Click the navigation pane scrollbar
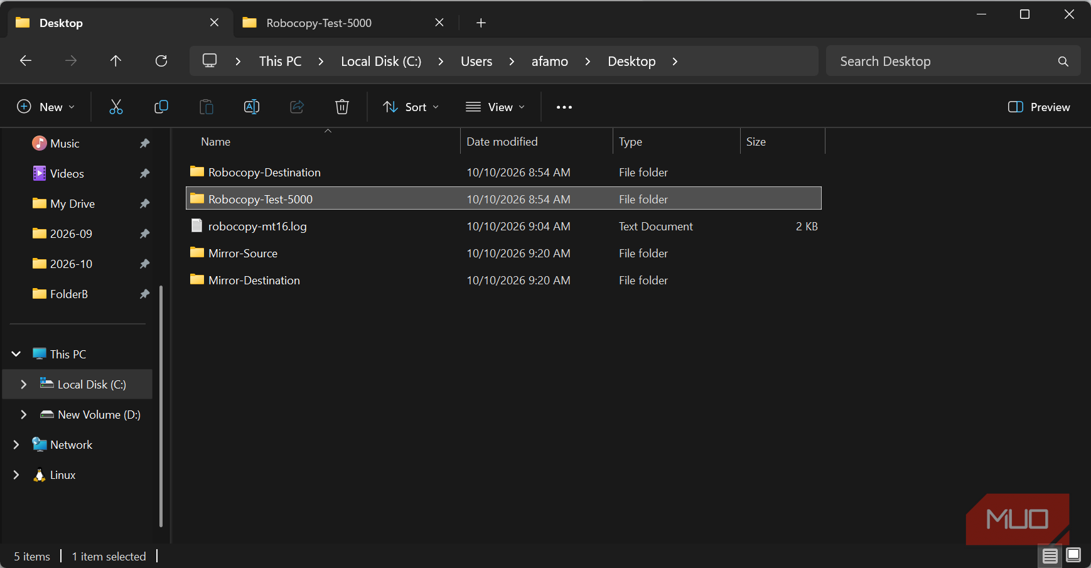This screenshot has width=1091, height=568. pos(161,406)
